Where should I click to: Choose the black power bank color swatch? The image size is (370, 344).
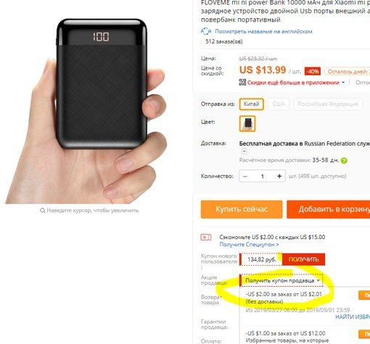pyautogui.click(x=247, y=124)
